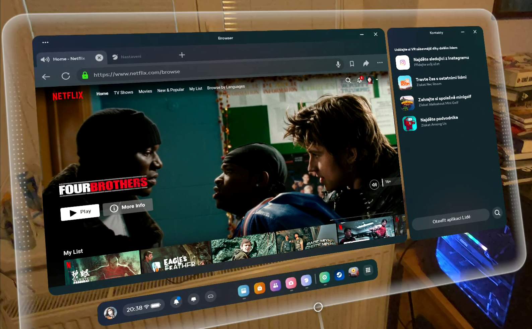Open Browse by Languages
The height and width of the screenshot is (329, 532).
click(x=226, y=87)
